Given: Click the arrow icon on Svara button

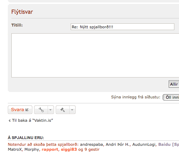Looking at the screenshot, I should pos(27,110).
